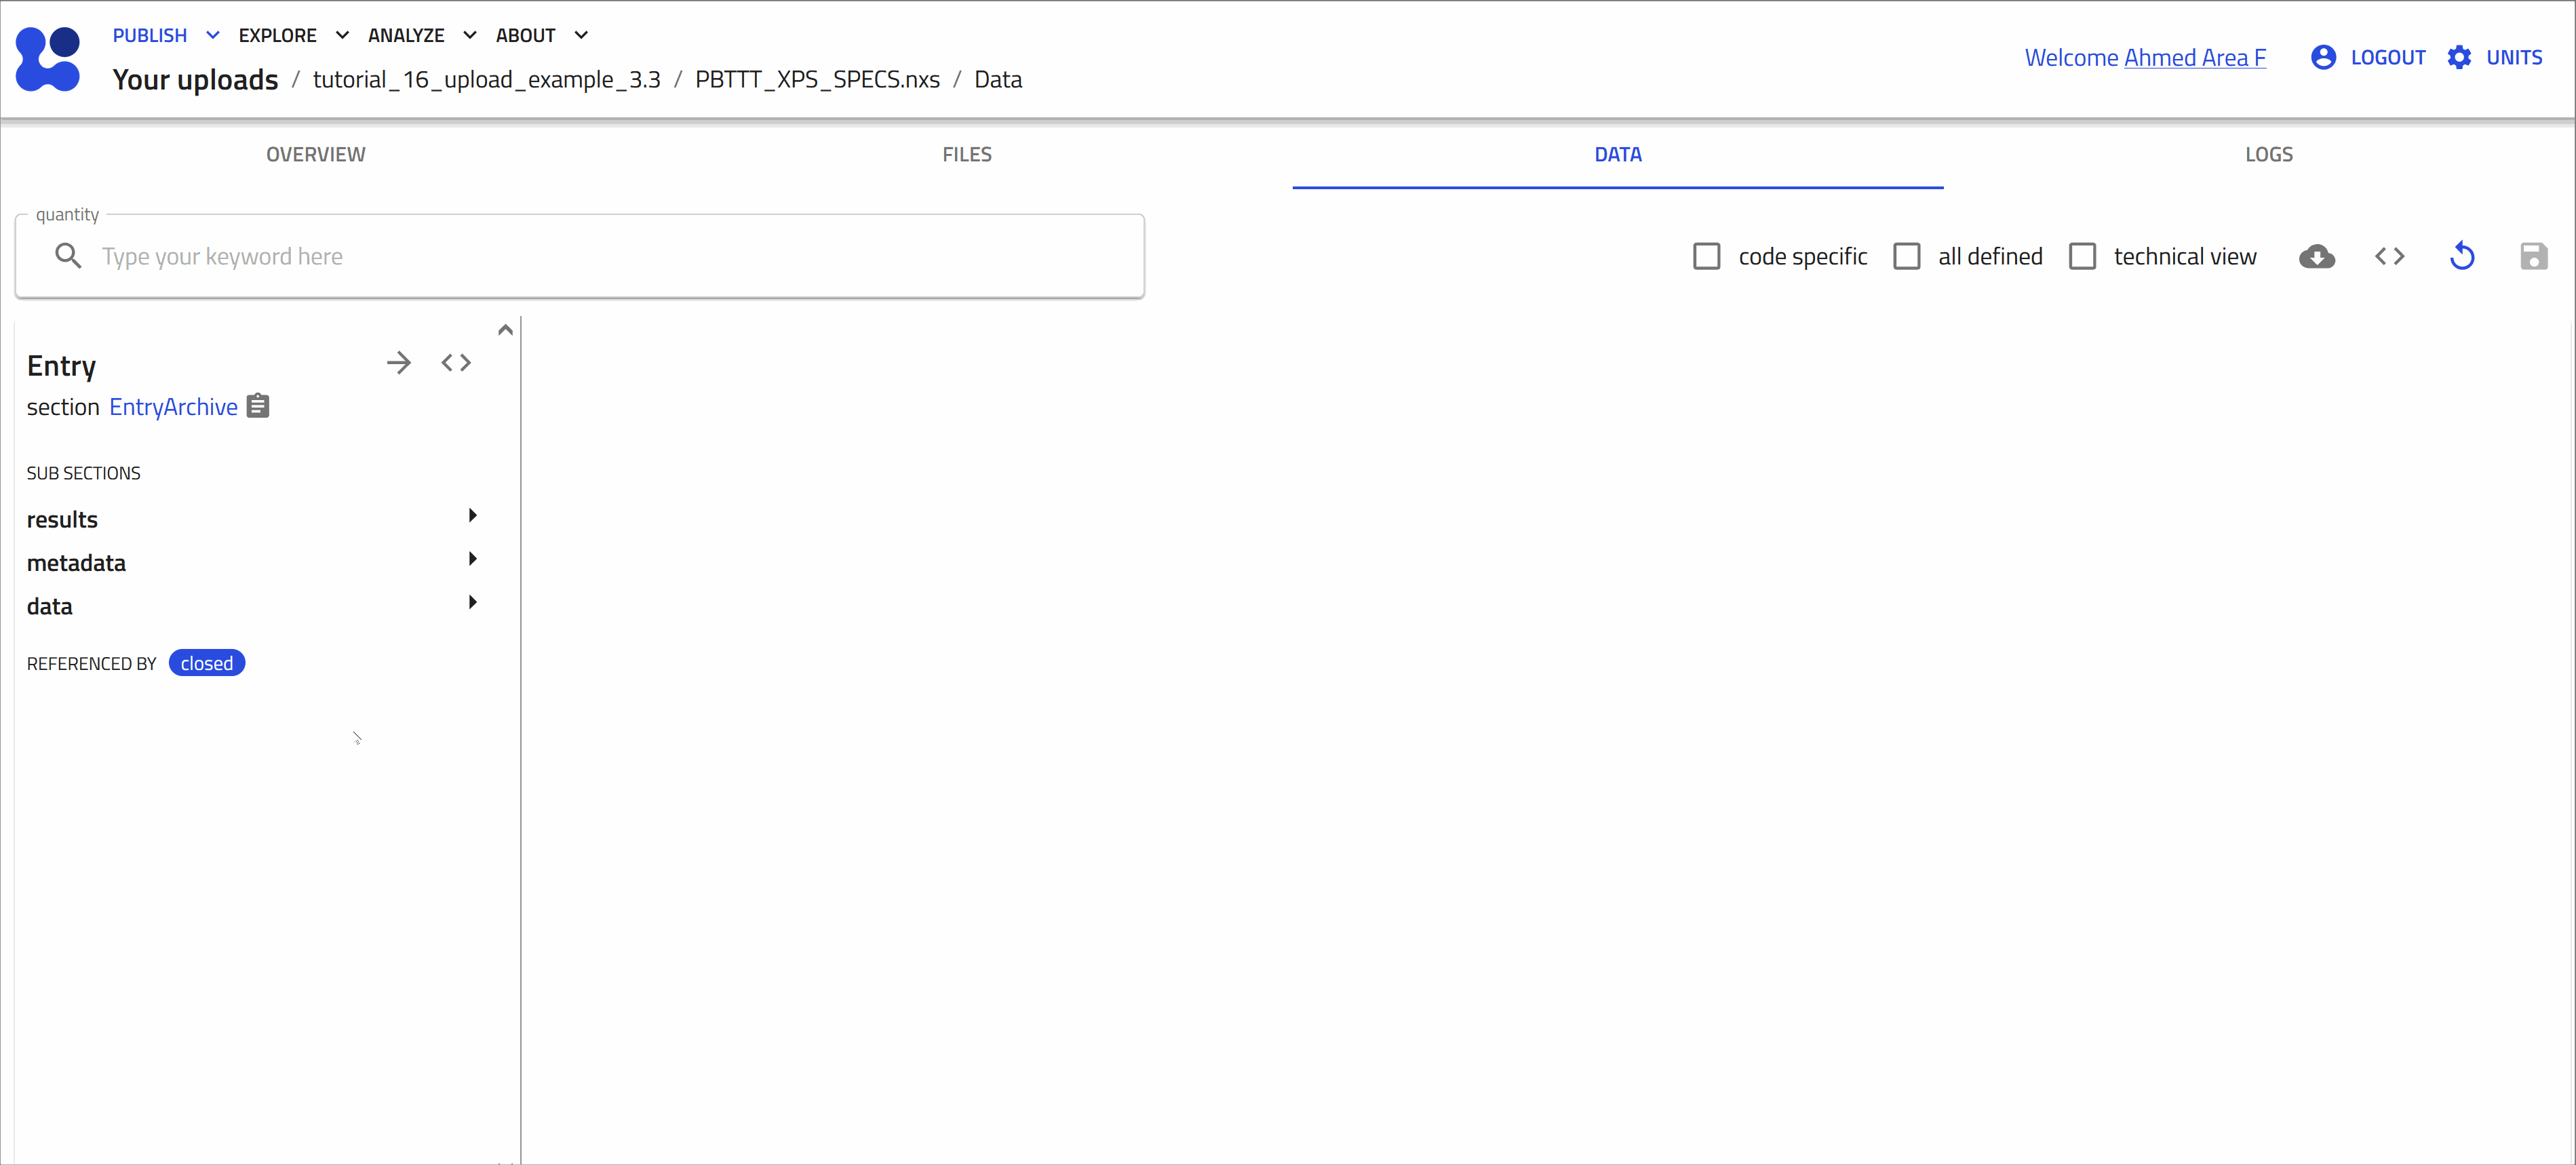Toggle the technical view checkbox
The height and width of the screenshot is (1165, 2576).
point(2082,257)
